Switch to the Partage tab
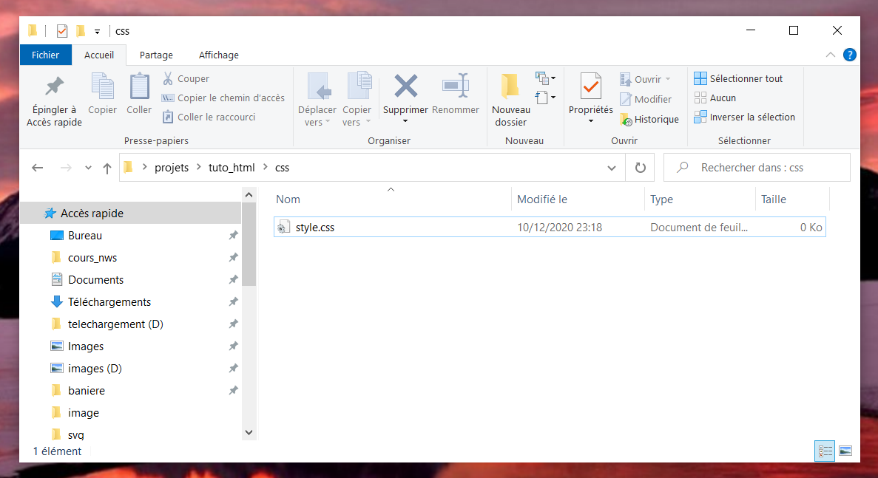 pyautogui.click(x=156, y=55)
